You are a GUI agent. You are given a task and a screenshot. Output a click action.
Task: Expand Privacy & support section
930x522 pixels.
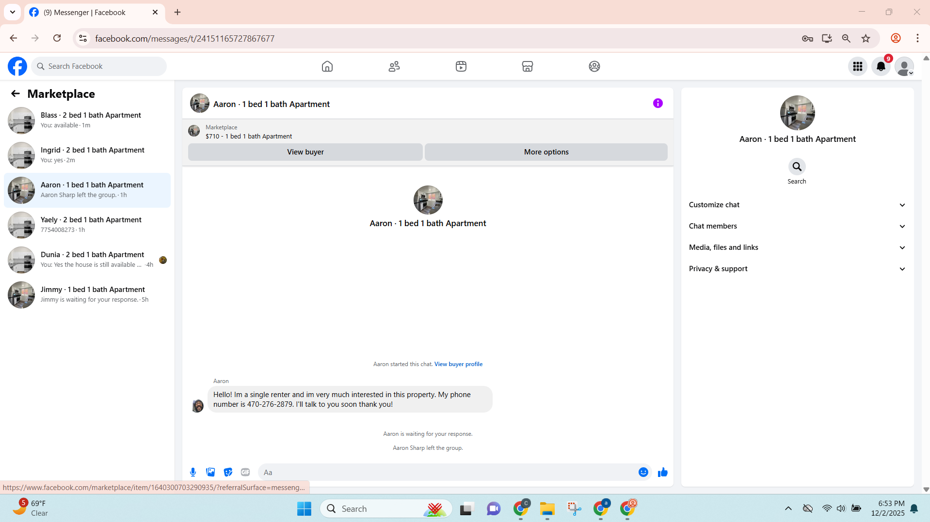(797, 269)
